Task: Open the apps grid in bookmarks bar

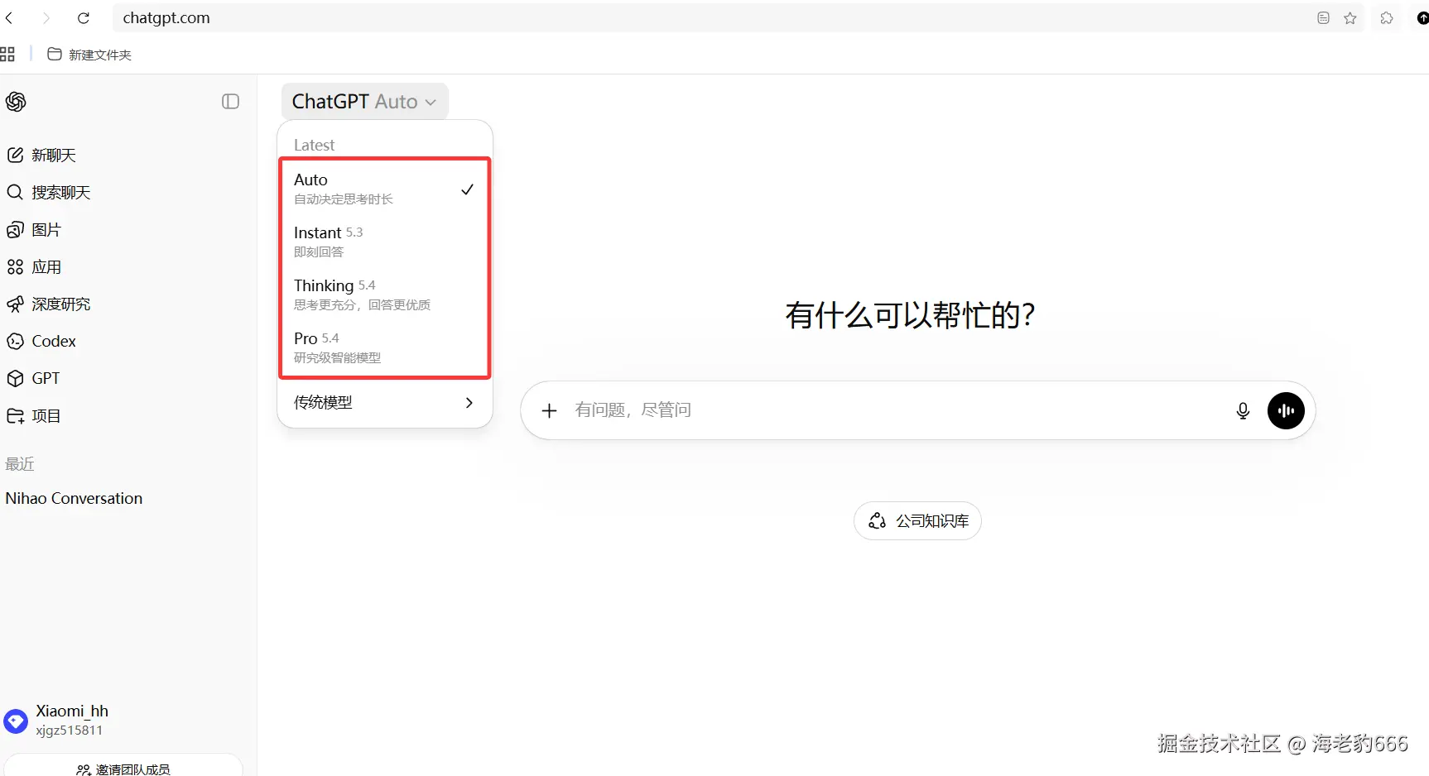Action: pos(8,55)
